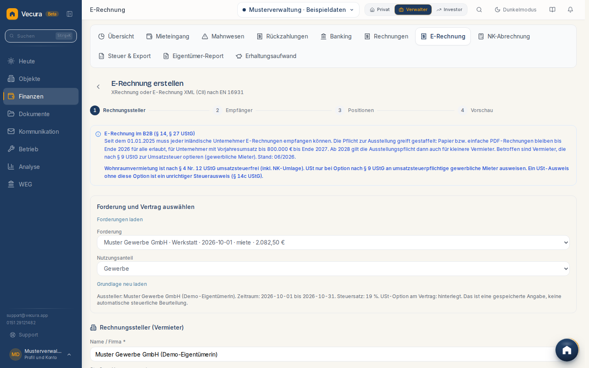The image size is (589, 368).
Task: Expand the profile menu chevron
Action: [69, 355]
